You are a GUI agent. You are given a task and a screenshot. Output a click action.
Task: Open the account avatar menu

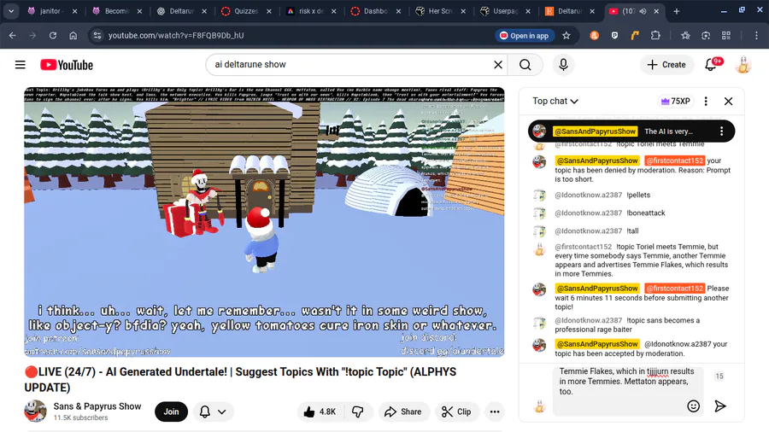[x=743, y=65]
